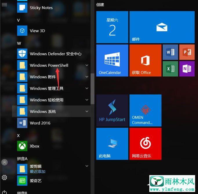Expand Windows 轻松使用 chevron

coord(87,100)
